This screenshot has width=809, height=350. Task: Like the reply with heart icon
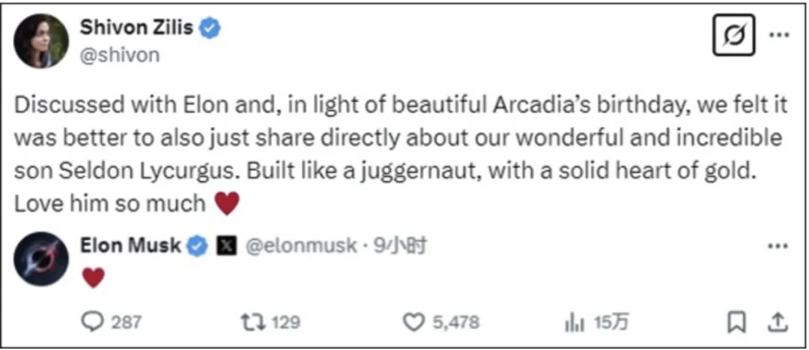(x=414, y=322)
